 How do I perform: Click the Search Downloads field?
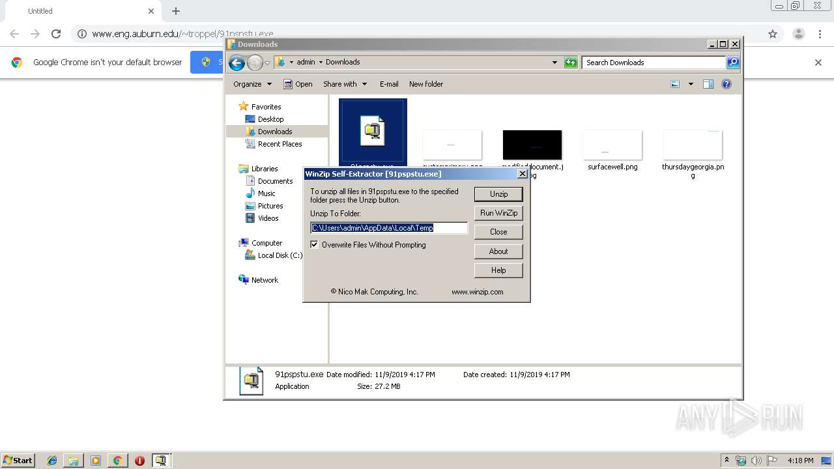[654, 63]
